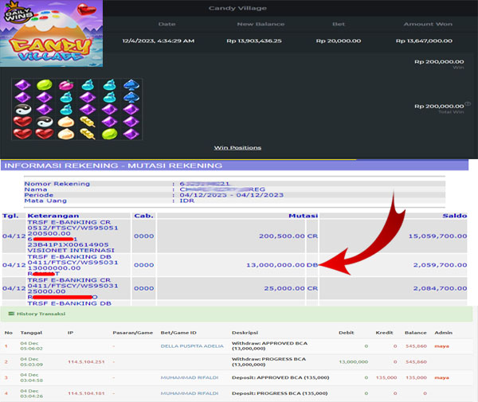Click the Nomor Rekening label
The image size is (478, 402).
click(57, 184)
